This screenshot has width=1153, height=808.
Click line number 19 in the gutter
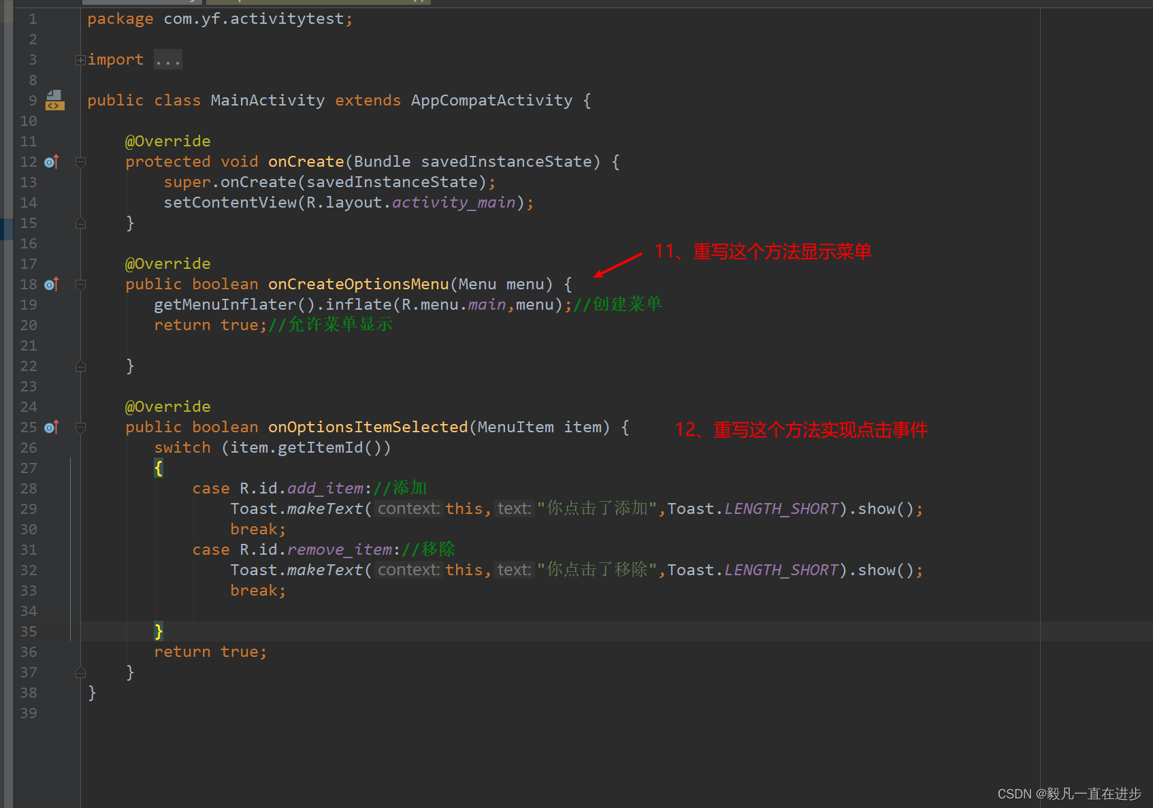tap(29, 305)
